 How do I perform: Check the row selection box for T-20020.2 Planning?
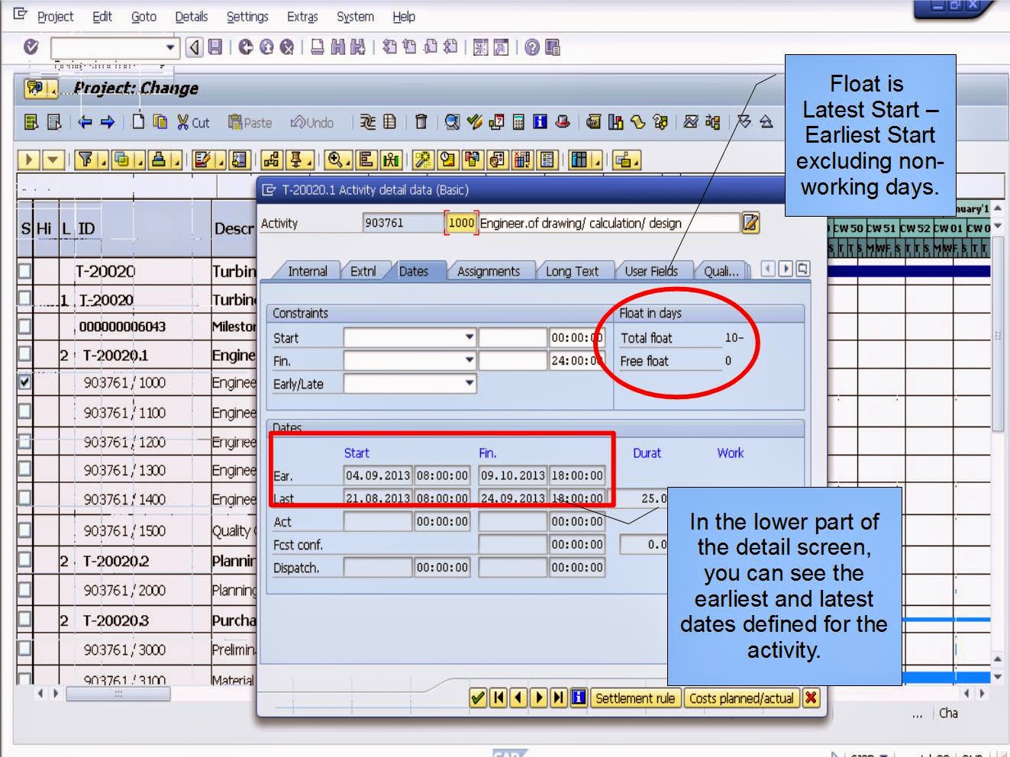24,560
